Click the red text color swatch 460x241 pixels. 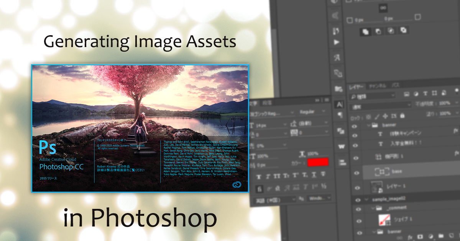(318, 162)
